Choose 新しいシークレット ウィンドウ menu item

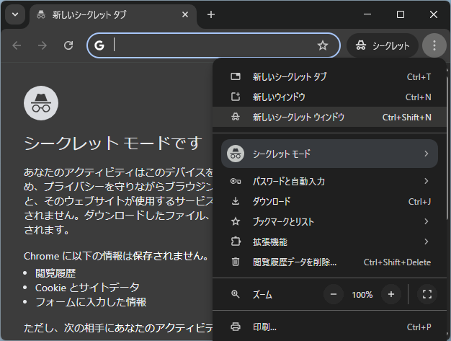coord(329,117)
